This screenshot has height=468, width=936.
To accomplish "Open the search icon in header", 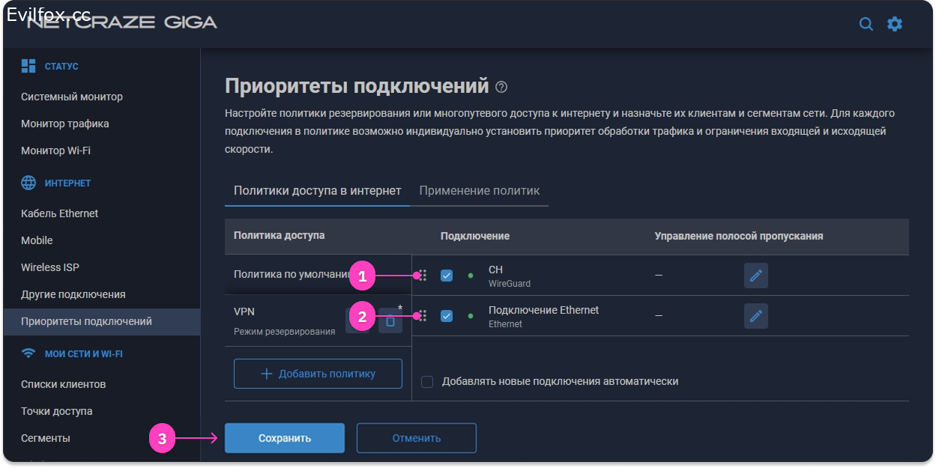I will pyautogui.click(x=866, y=24).
